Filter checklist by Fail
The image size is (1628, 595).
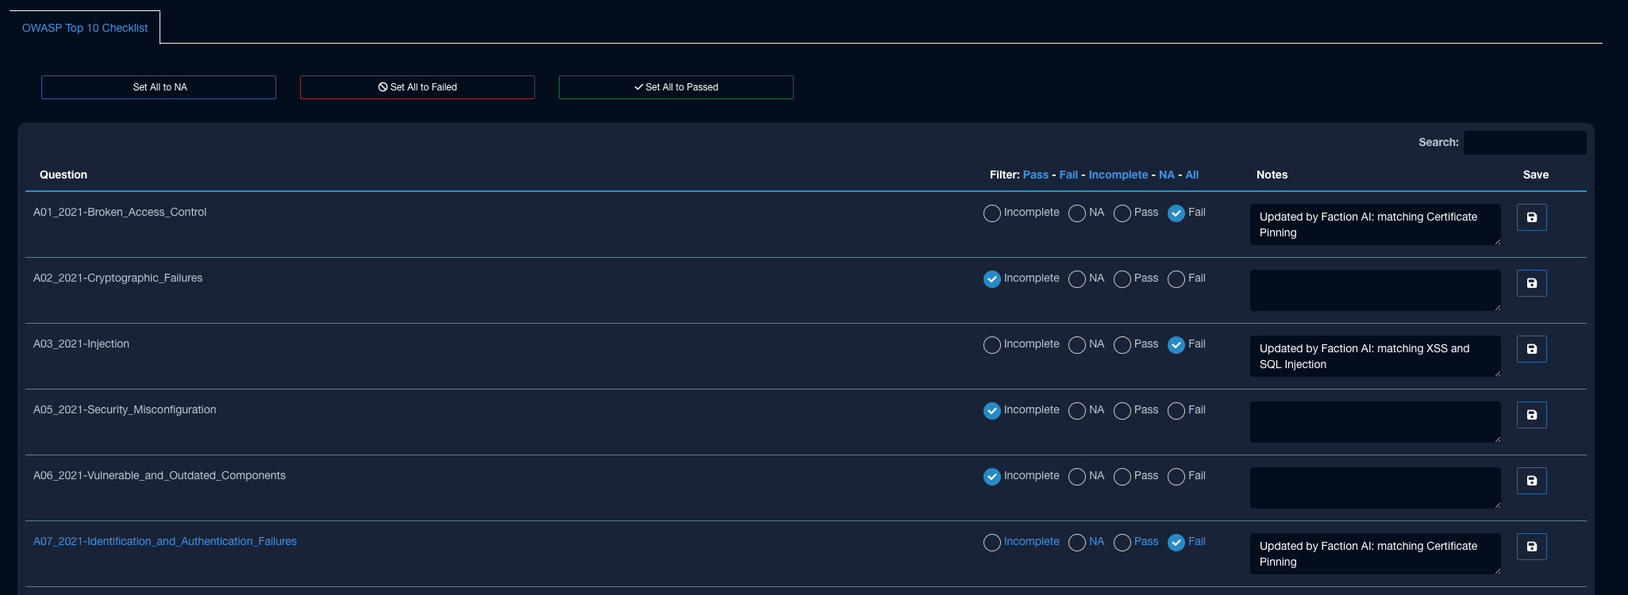[x=1068, y=175]
